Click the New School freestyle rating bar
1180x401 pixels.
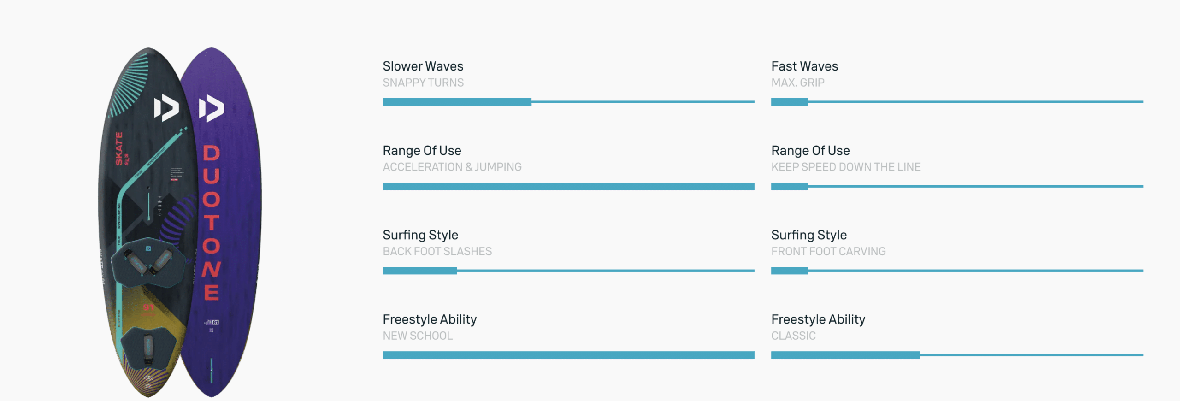tap(568, 355)
